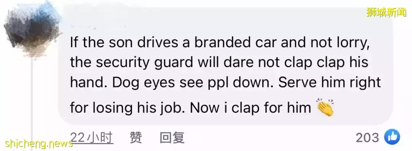
Task: Open the commenter's blurred profile picture
Action: pos(32,29)
